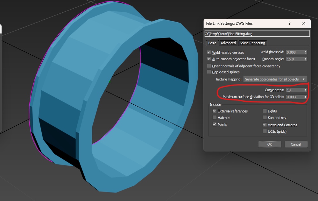Enable Lights include checkbox

(x=265, y=111)
